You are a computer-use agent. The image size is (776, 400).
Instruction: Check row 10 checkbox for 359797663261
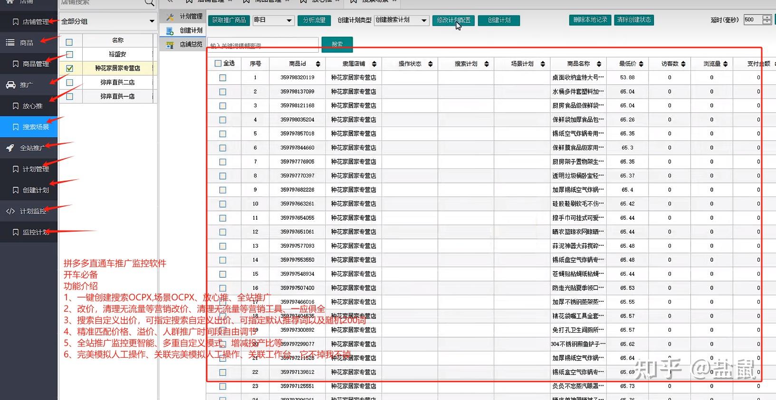(222, 204)
